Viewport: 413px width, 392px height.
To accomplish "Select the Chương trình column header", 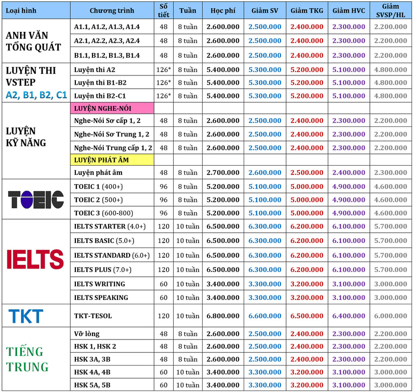I will (x=113, y=10).
